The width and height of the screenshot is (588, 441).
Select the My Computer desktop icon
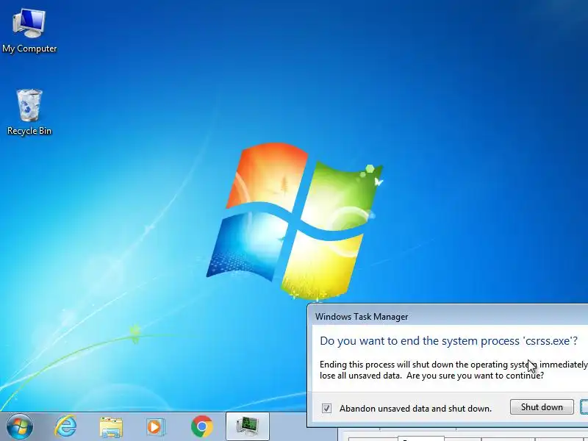(29, 31)
